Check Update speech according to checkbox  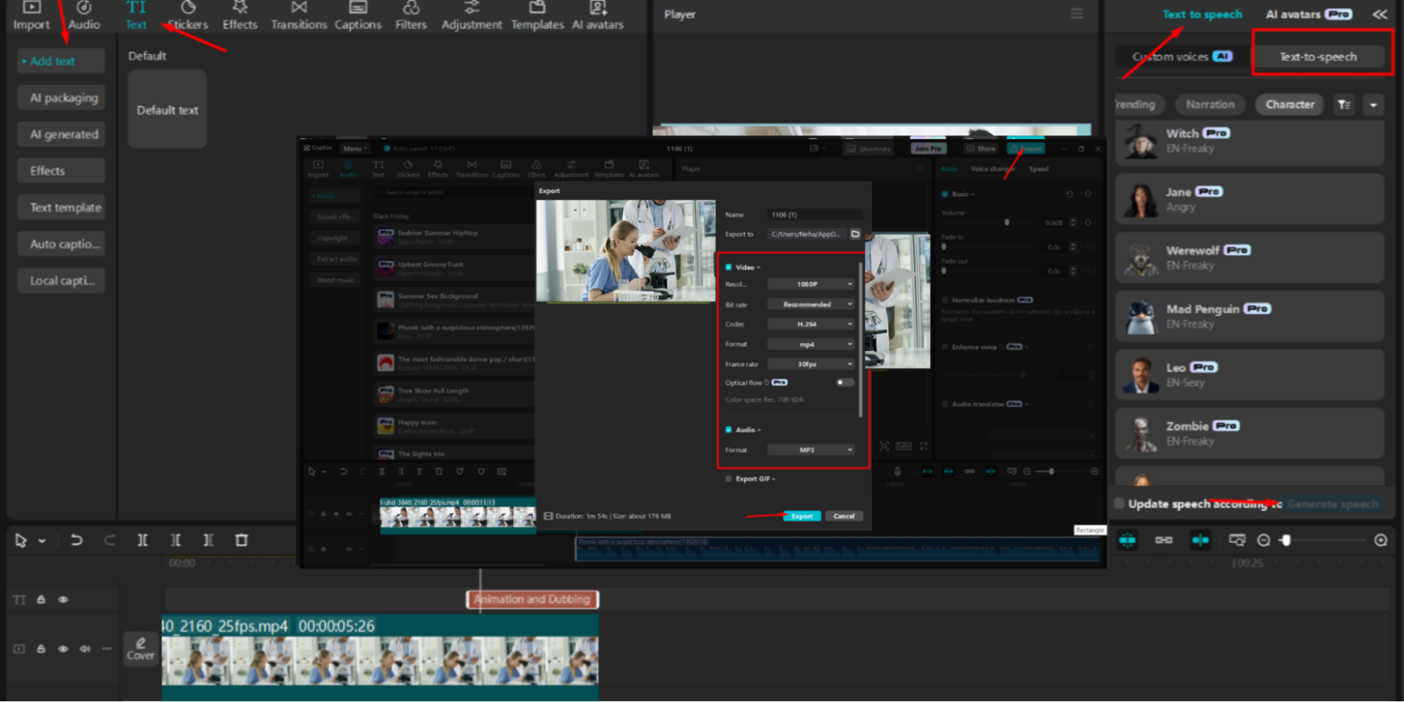click(1119, 503)
